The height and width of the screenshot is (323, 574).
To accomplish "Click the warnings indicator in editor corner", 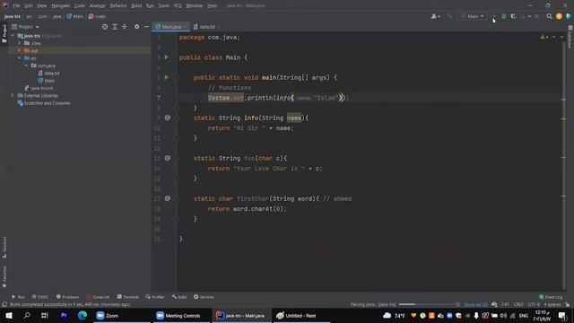I will coord(544,37).
